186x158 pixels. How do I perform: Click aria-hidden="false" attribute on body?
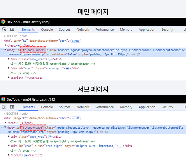(62, 55)
